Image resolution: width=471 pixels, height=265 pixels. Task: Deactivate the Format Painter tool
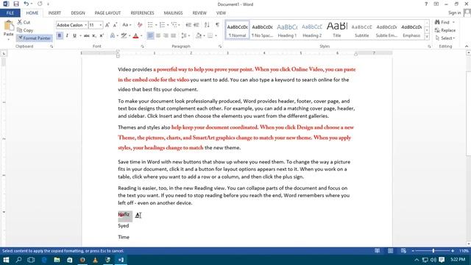click(x=35, y=38)
